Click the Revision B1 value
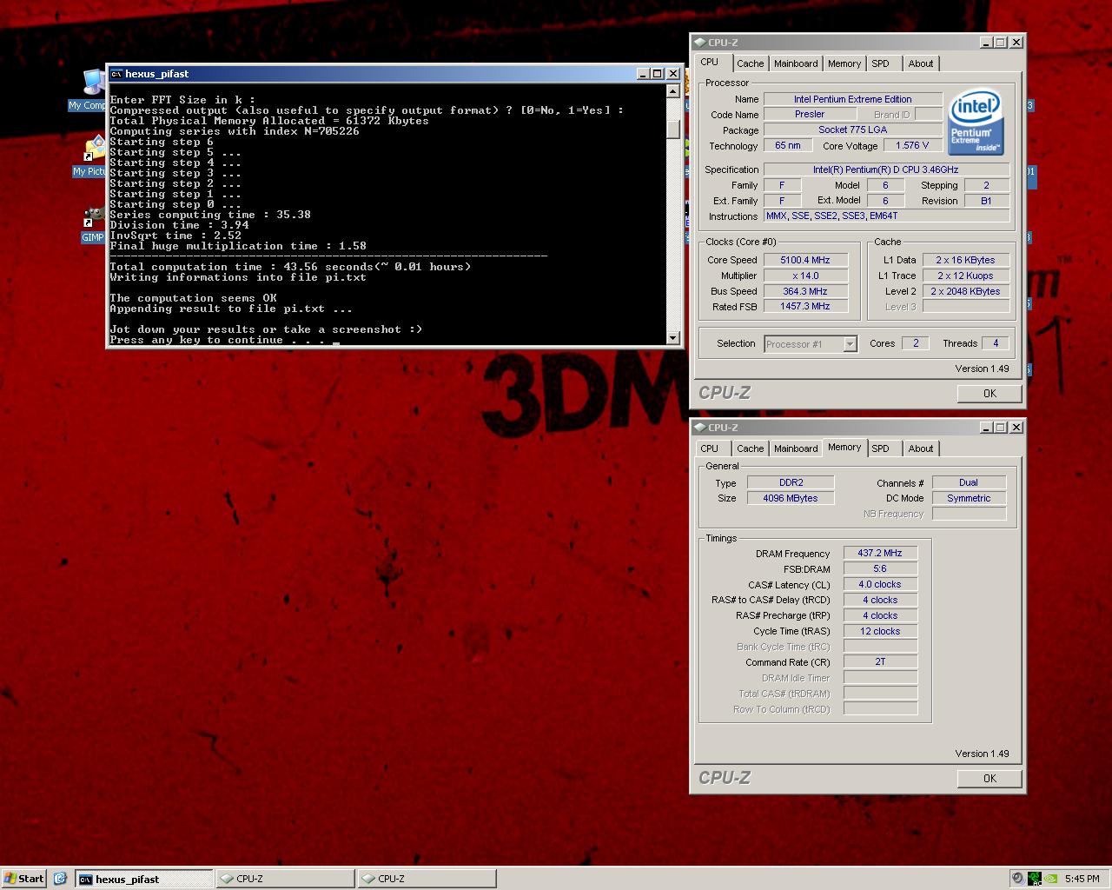This screenshot has height=890, width=1112. (x=986, y=200)
